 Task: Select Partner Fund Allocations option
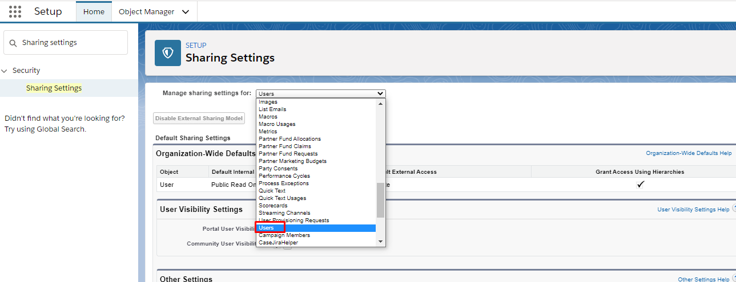click(x=316, y=139)
